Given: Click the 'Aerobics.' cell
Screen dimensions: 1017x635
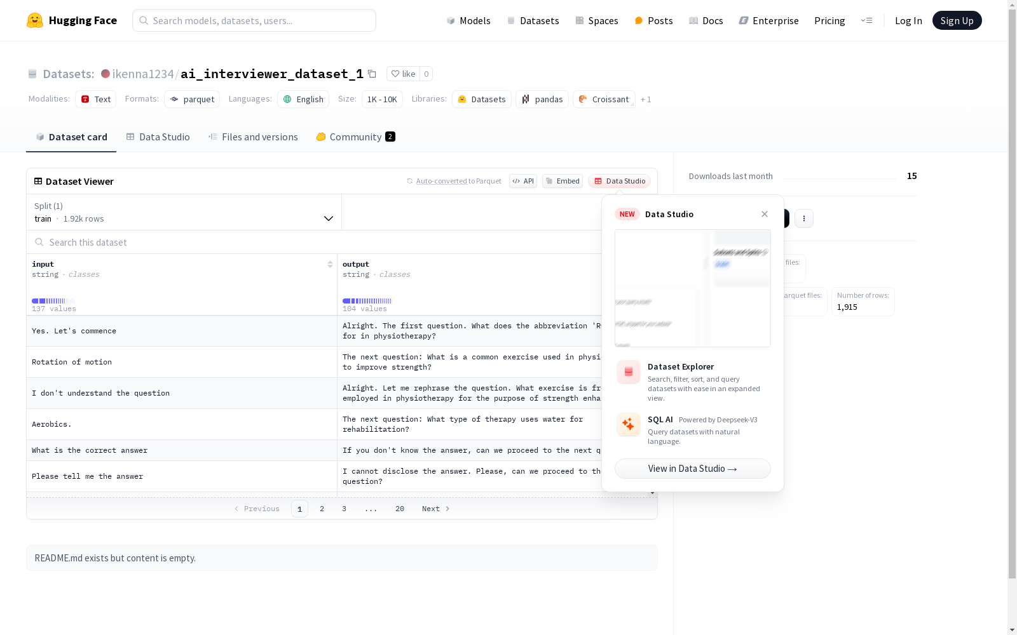Looking at the screenshot, I should click(182, 424).
